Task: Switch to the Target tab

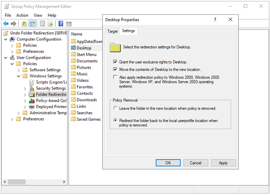Action: point(112,31)
